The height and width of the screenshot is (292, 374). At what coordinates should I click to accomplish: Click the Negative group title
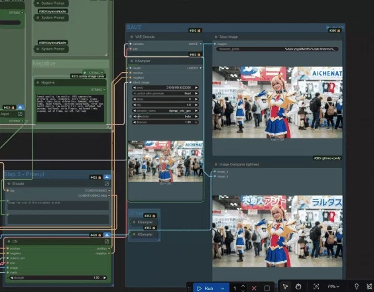(x=44, y=64)
